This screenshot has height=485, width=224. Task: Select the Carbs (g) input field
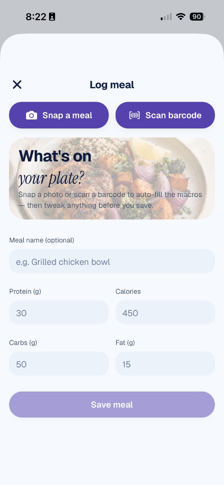point(59,364)
